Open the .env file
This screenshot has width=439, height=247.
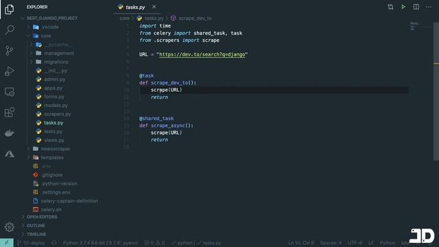46,166
